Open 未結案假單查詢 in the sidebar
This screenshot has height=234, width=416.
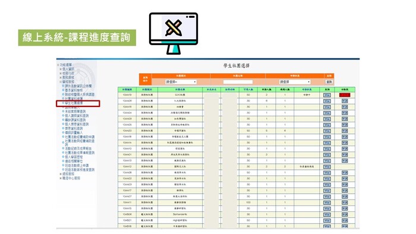click(75, 112)
